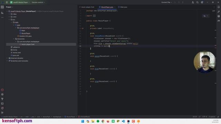
Task: Select music-player.fxml in project tree
Action: click(28, 44)
